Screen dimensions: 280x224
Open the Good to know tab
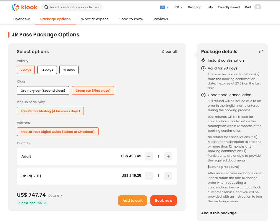pyautogui.click(x=131, y=19)
